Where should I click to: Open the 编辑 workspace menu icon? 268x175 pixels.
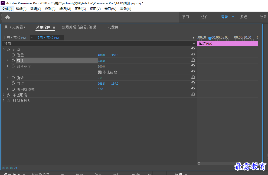click(x=233, y=17)
